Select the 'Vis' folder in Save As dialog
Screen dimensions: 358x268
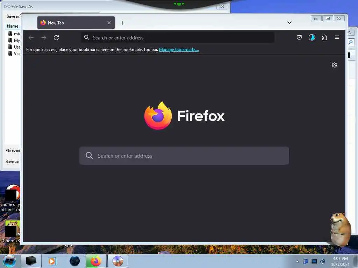14,53
